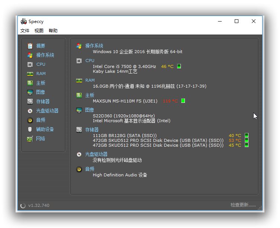Click the 音频 heading link in summary
The height and width of the screenshot is (228, 280).
[89, 169]
